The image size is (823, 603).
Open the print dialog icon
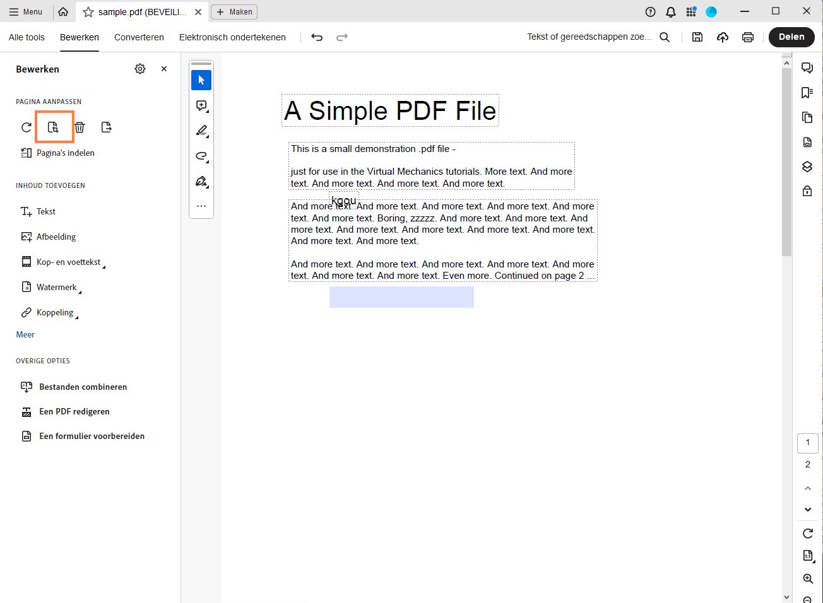click(747, 37)
